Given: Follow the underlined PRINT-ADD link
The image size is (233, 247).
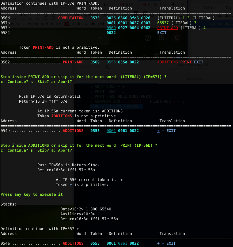Looking at the screenshot, I should pyautogui.click(x=168, y=28).
